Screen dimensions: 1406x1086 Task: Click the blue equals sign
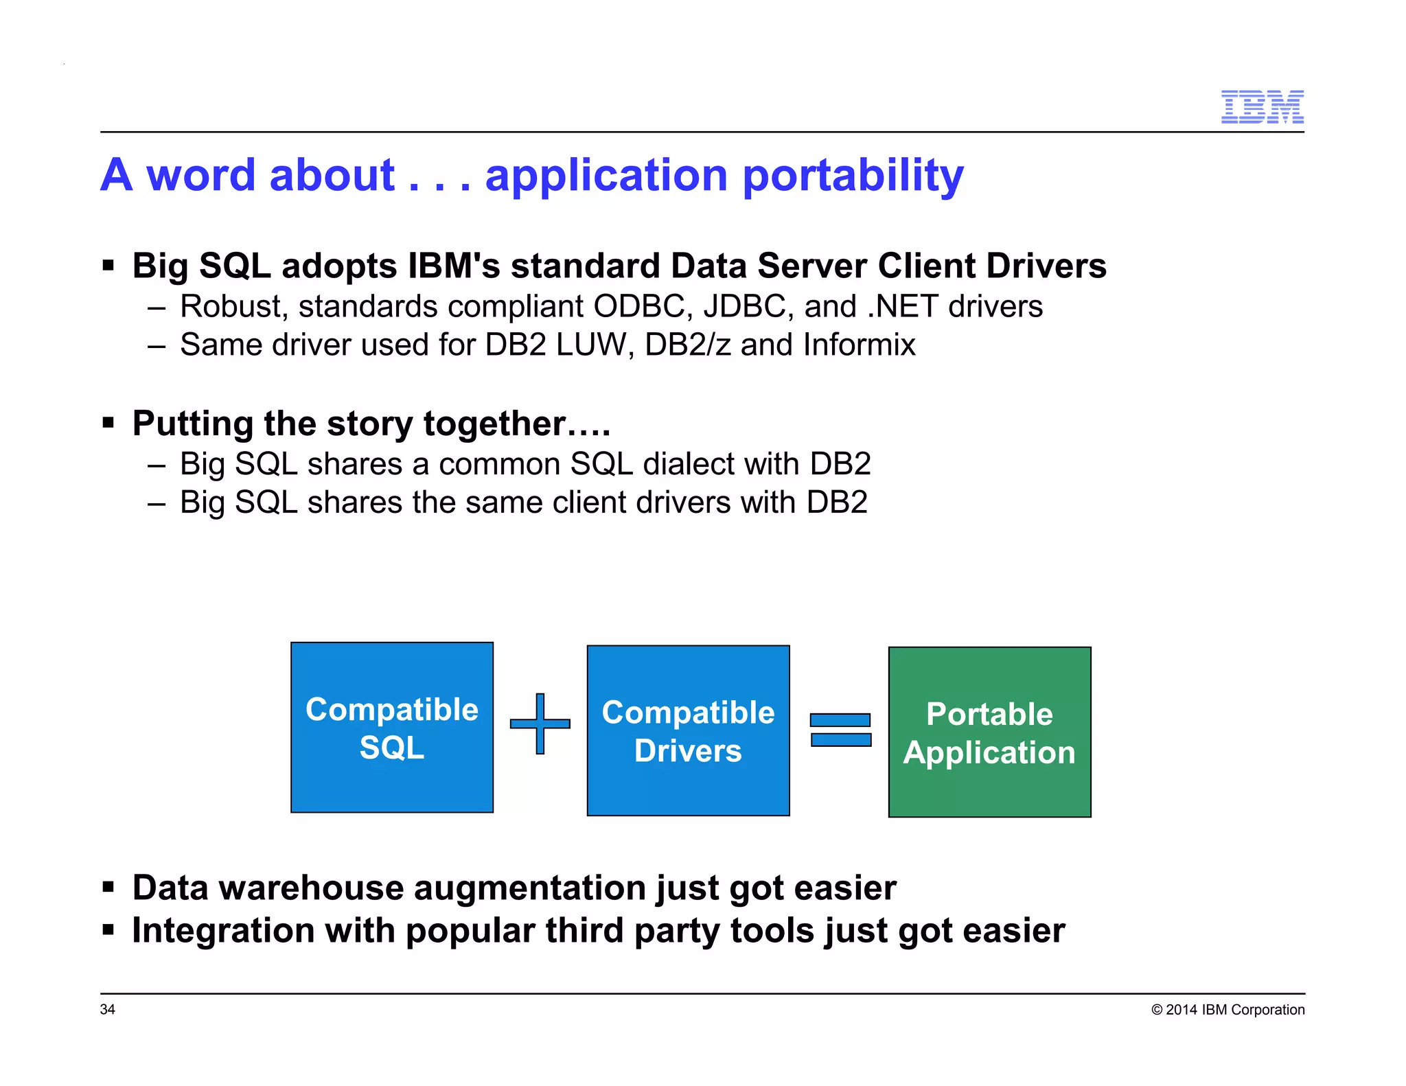(840, 730)
